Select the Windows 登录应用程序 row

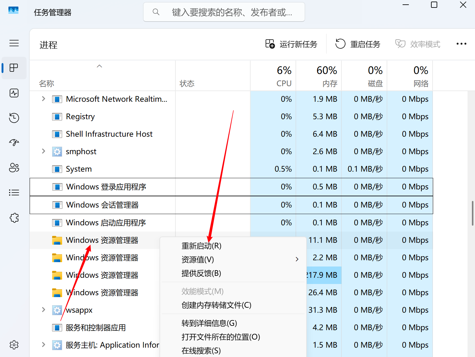(231, 187)
